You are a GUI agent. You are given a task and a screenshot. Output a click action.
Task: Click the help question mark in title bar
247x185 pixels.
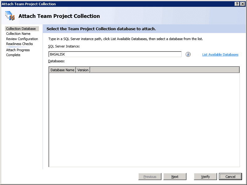tap(237, 4)
